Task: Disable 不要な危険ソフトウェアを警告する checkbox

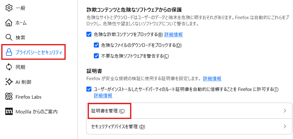Action: [96, 56]
